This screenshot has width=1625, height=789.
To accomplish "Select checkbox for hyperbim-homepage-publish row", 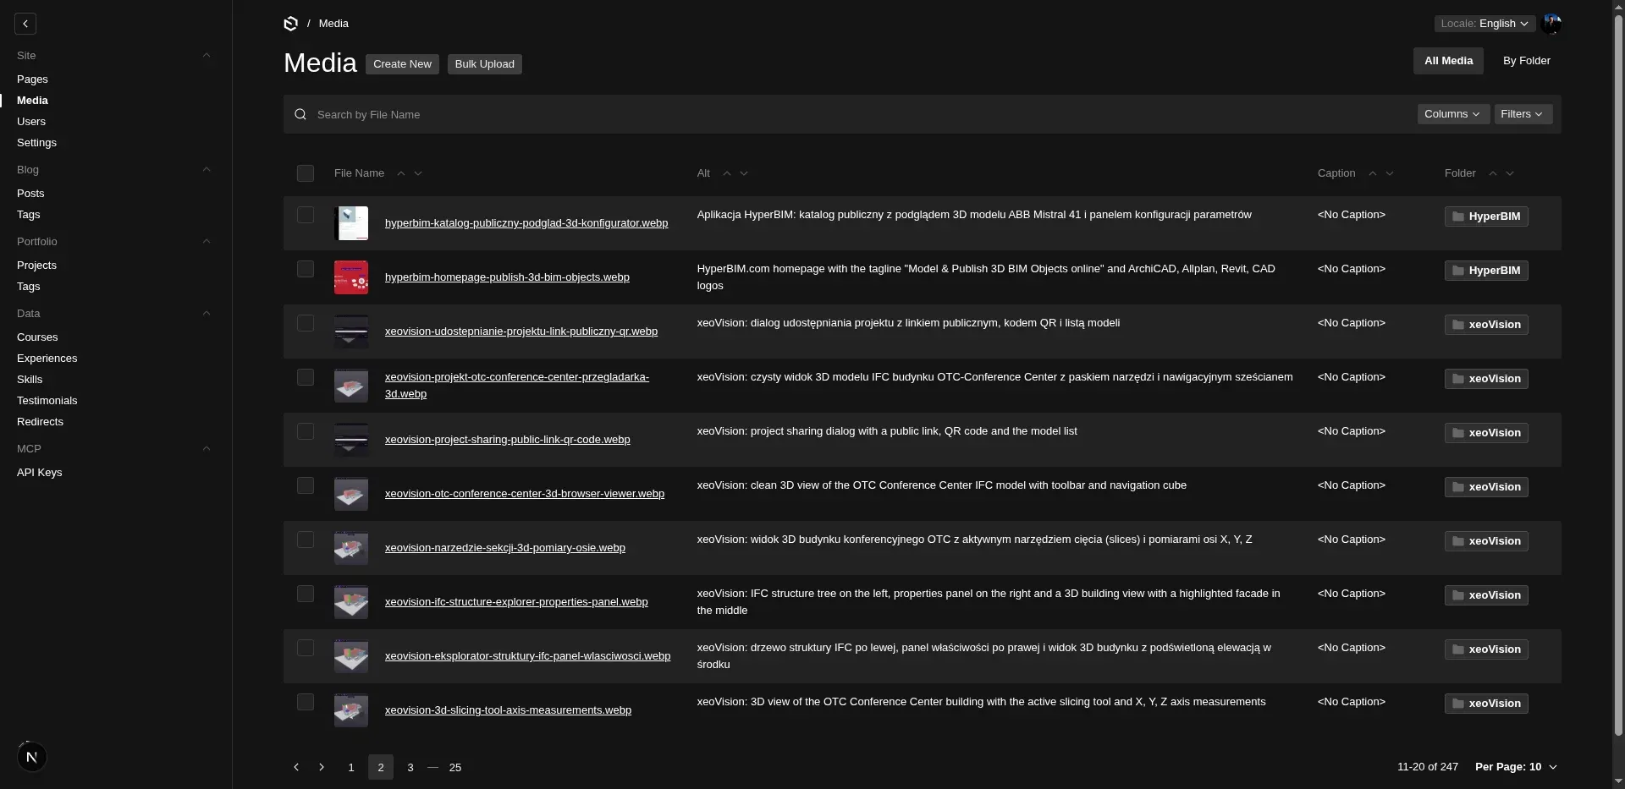I will click(x=306, y=269).
